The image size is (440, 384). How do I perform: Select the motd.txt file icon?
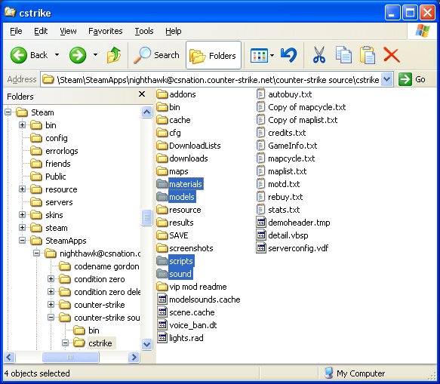pos(260,184)
